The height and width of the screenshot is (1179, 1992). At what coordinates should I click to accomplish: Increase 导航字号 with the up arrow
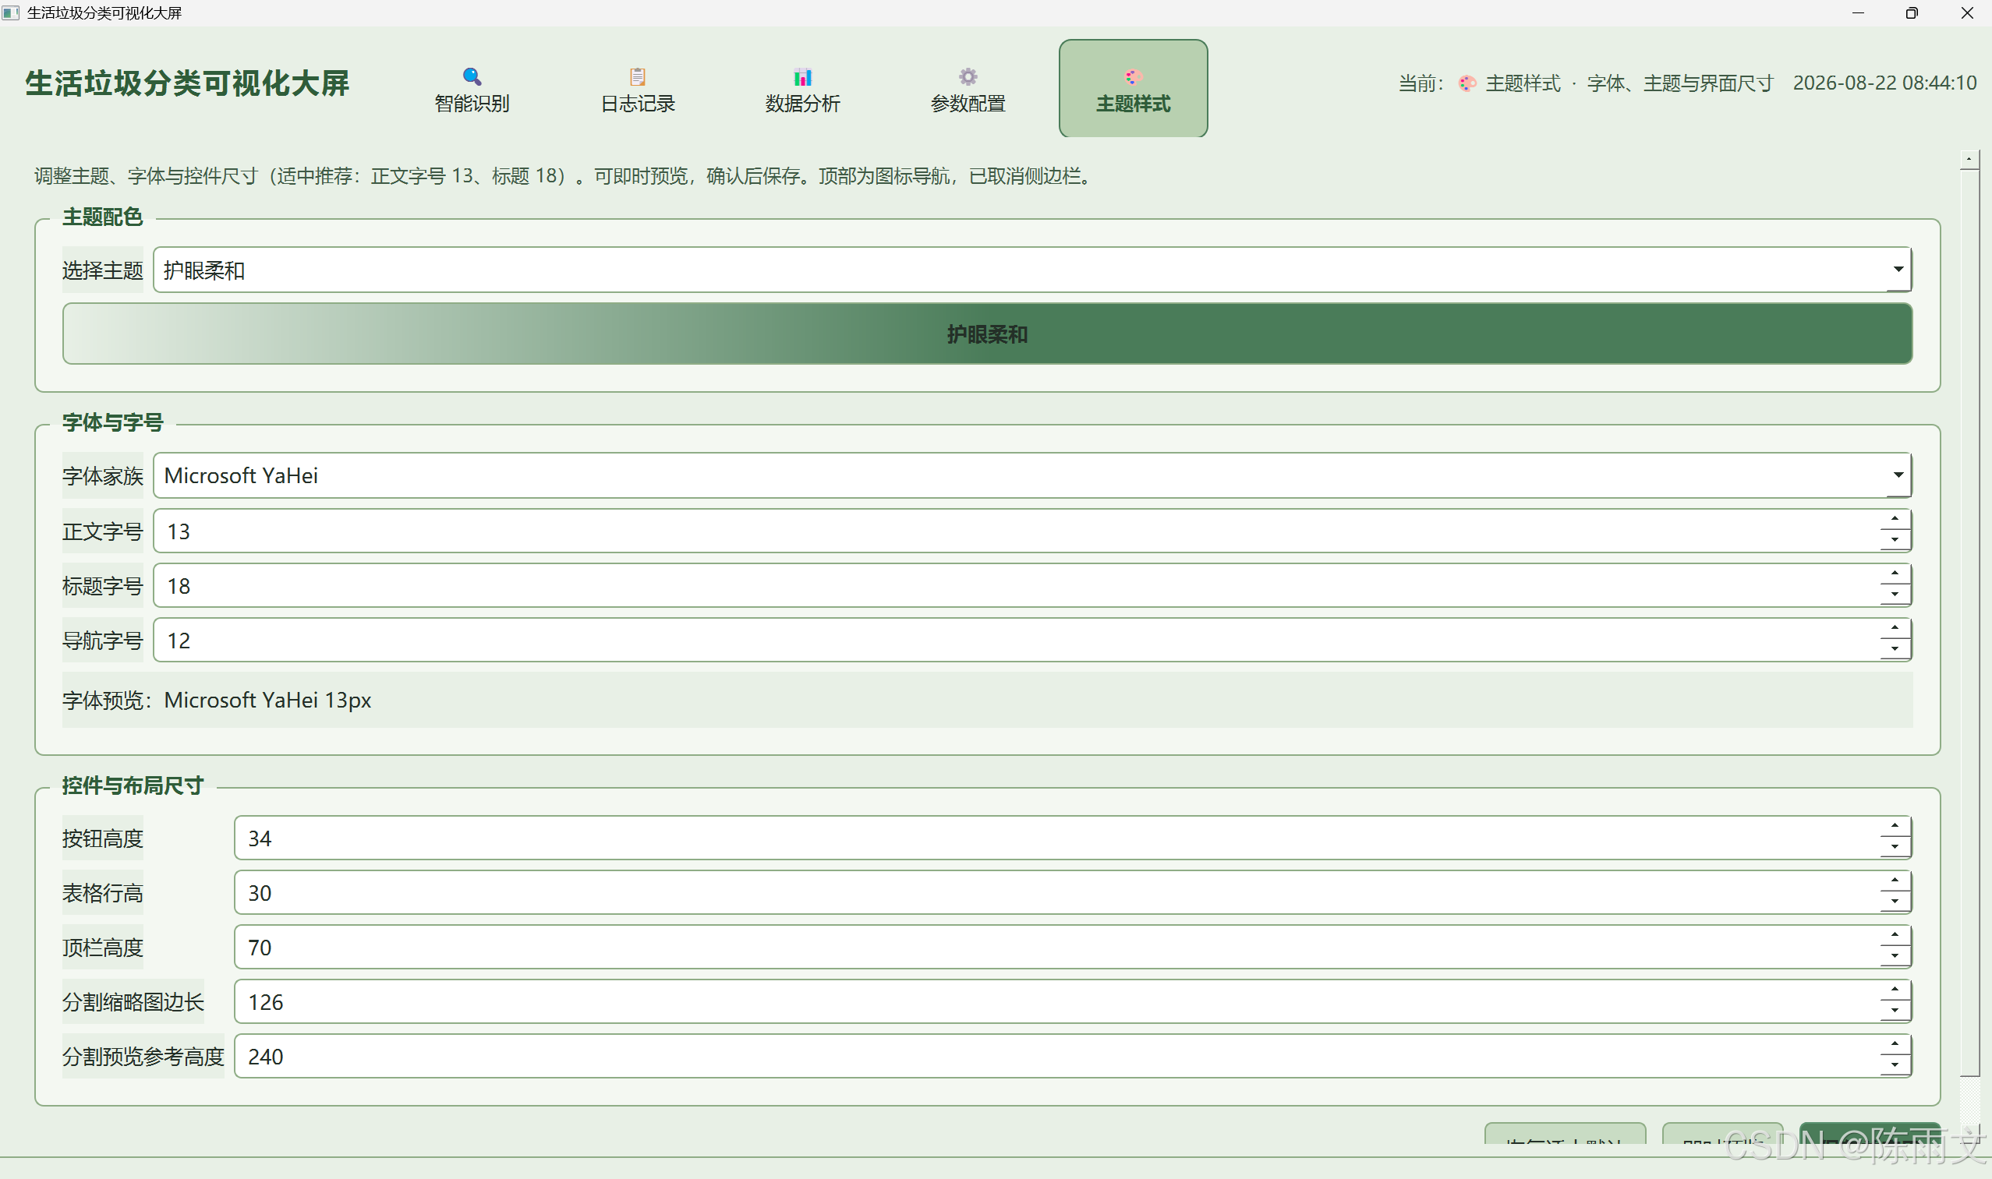pyautogui.click(x=1895, y=629)
